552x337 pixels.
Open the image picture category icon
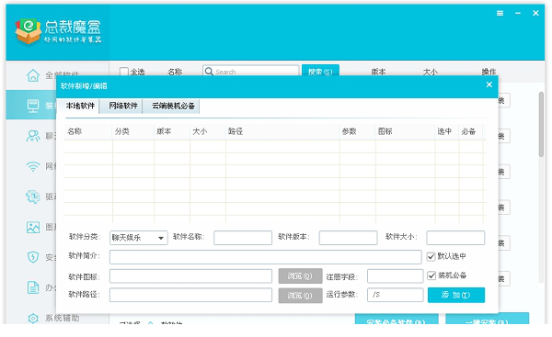pos(33,228)
